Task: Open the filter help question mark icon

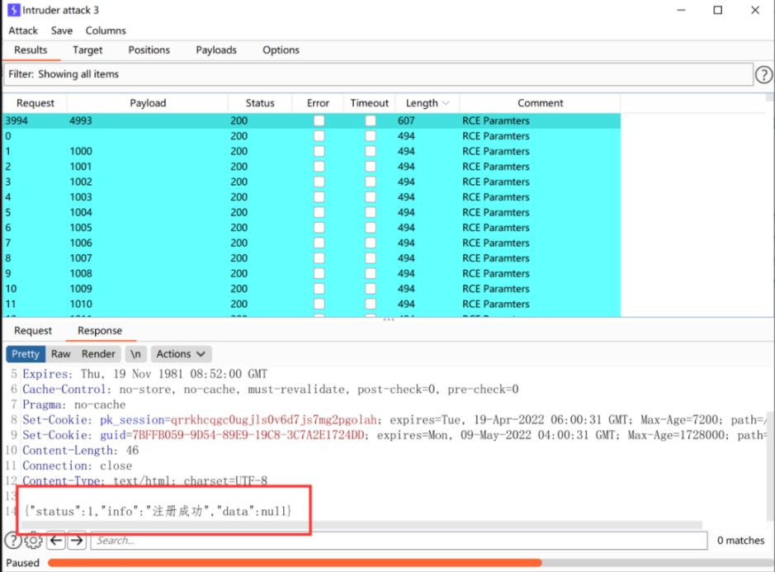Action: 764,74
